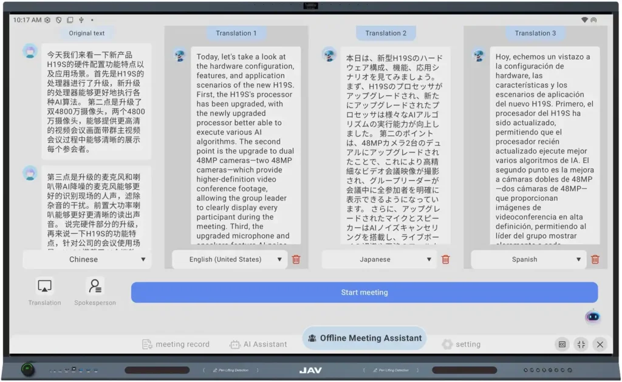Viewport: 622px width, 382px height.
Task: Open the floating robot assistant icon
Action: [x=593, y=316]
